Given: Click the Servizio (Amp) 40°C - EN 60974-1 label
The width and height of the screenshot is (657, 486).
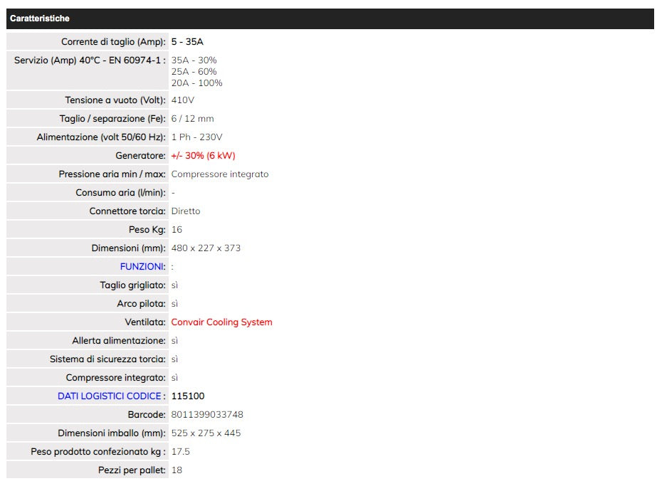Looking at the screenshot, I should tap(90, 60).
